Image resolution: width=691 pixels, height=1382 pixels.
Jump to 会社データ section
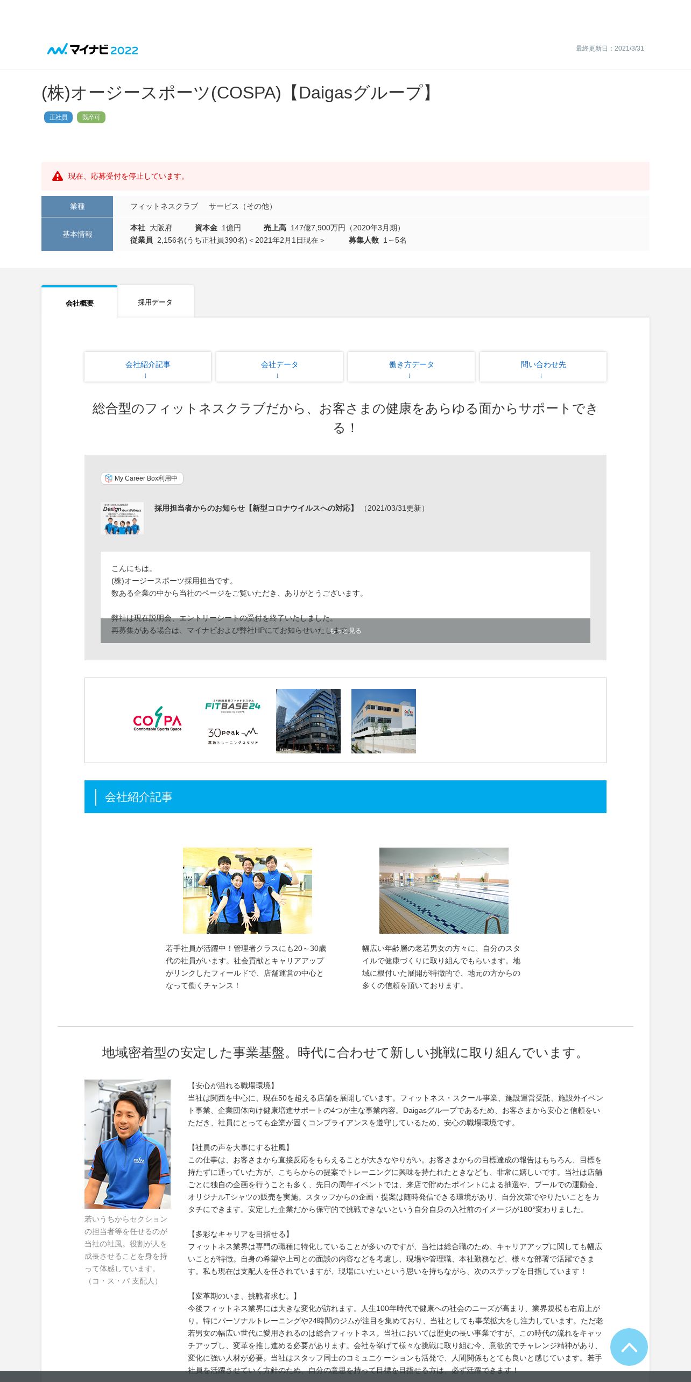(279, 367)
